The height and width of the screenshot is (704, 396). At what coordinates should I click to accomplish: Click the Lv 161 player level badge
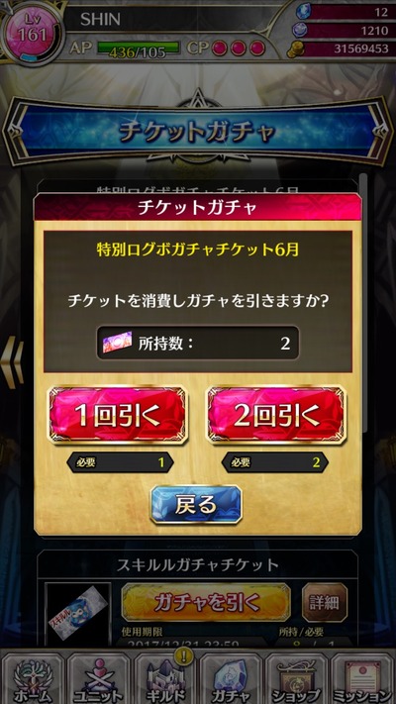click(31, 32)
